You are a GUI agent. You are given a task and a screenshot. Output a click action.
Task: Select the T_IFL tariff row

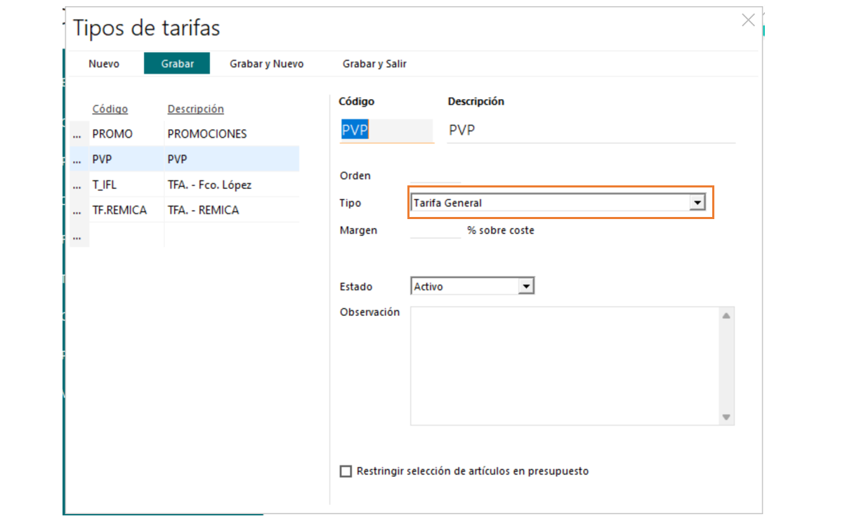pos(105,185)
